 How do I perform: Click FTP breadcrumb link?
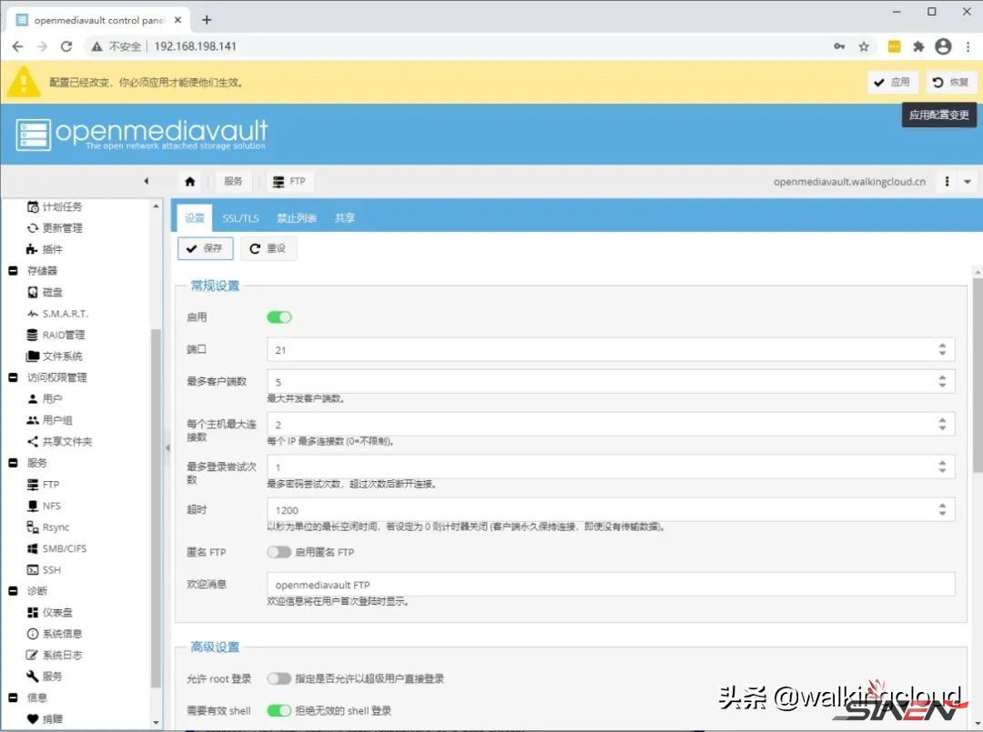tap(289, 181)
